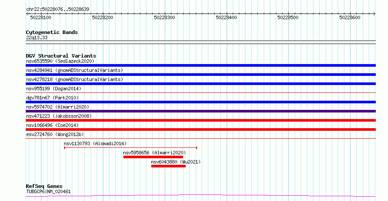Select the red bar under nsv5958656
Viewport: 388px width, 201px height.
pyautogui.click(x=153, y=157)
